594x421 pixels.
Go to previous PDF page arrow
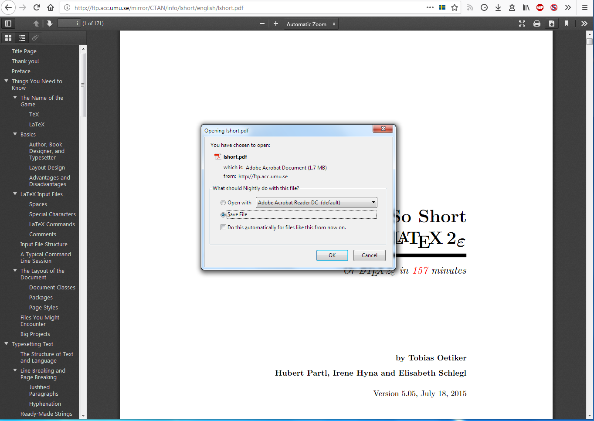[x=36, y=24]
